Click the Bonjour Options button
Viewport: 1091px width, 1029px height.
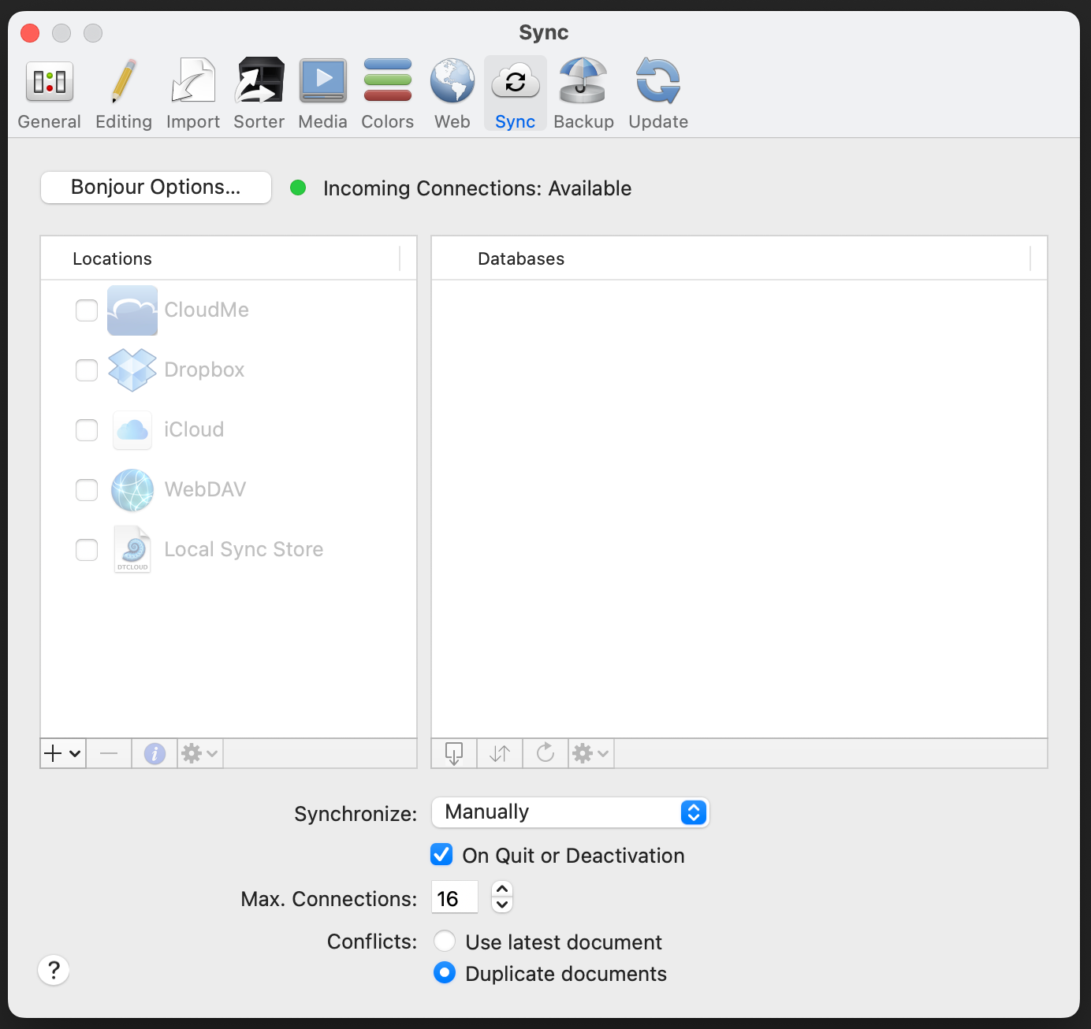(156, 188)
